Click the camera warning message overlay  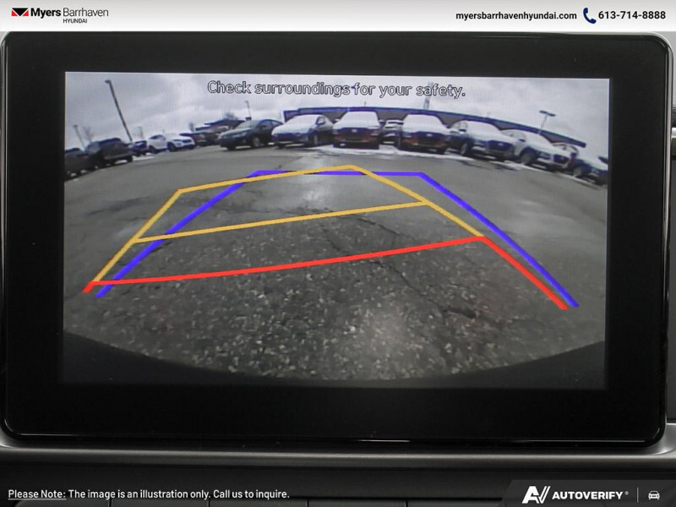click(x=338, y=84)
